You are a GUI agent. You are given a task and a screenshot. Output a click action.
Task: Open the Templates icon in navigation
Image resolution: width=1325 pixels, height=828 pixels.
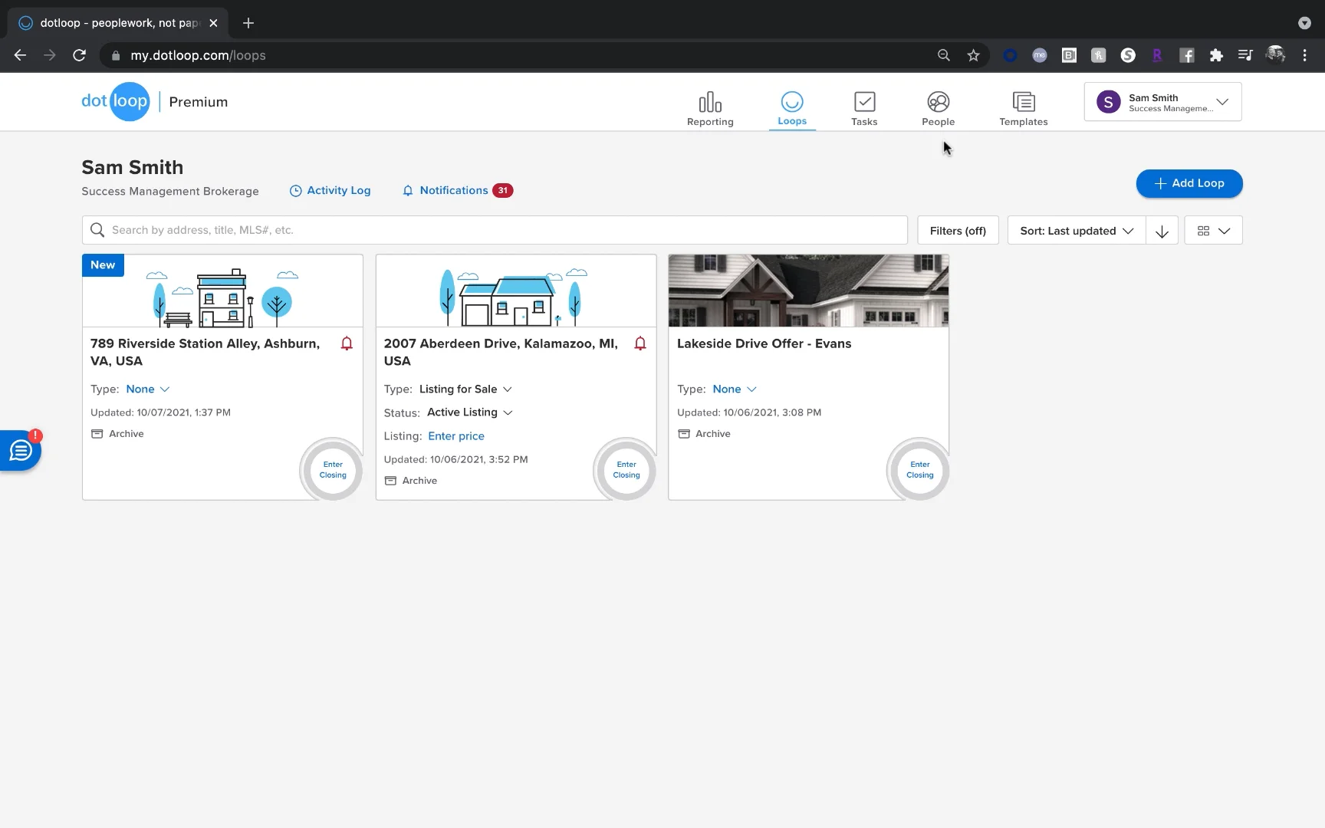1023,102
